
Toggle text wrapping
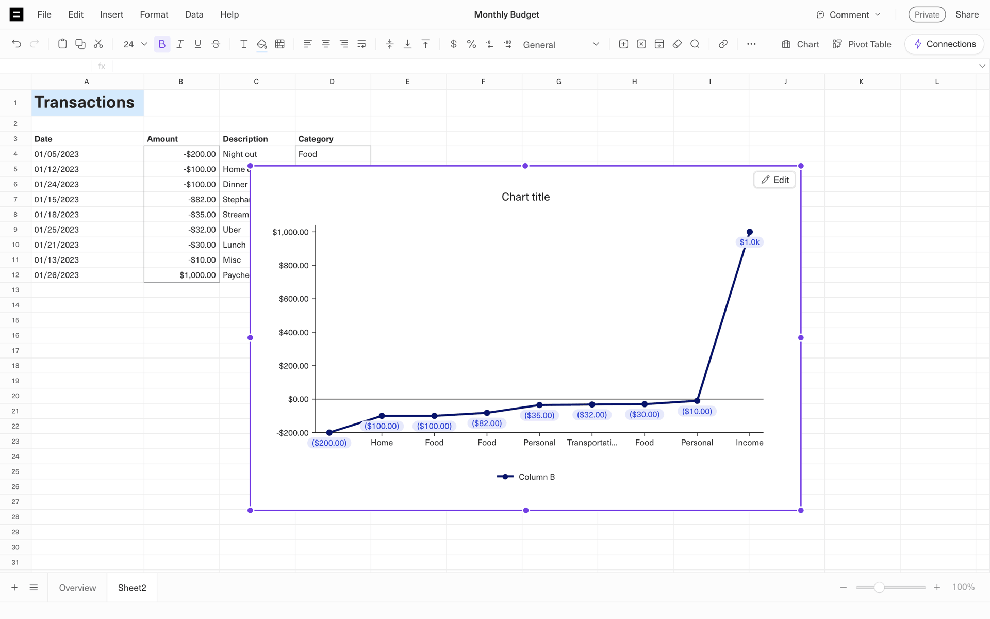tap(362, 44)
